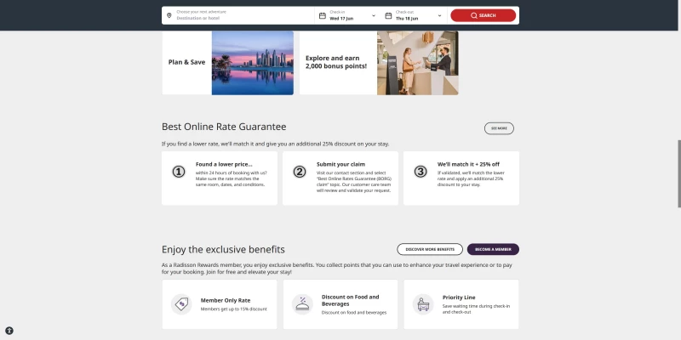
Task: Click the page vertical scrollbar thumb
Action: point(678,173)
